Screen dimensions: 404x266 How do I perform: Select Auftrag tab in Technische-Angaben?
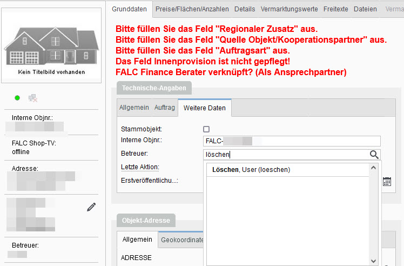(165, 108)
